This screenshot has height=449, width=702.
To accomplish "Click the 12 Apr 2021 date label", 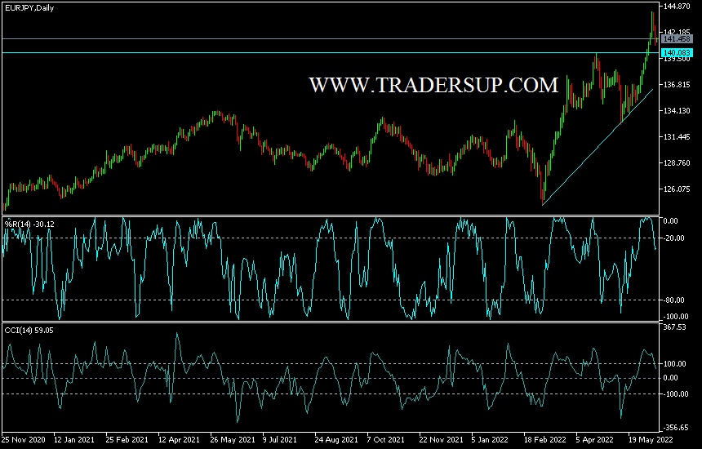I will click(179, 439).
